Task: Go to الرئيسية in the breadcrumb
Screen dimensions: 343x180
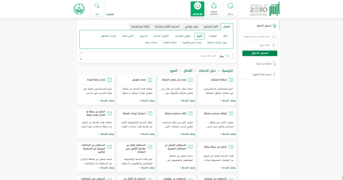Action: [x=227, y=71]
